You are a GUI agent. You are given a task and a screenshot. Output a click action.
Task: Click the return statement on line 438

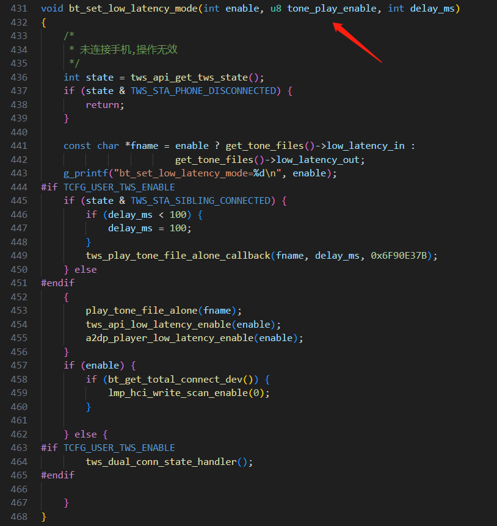pyautogui.click(x=104, y=105)
